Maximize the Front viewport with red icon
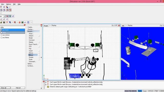The width and height of the screenshot is (164, 92). click(x=119, y=26)
